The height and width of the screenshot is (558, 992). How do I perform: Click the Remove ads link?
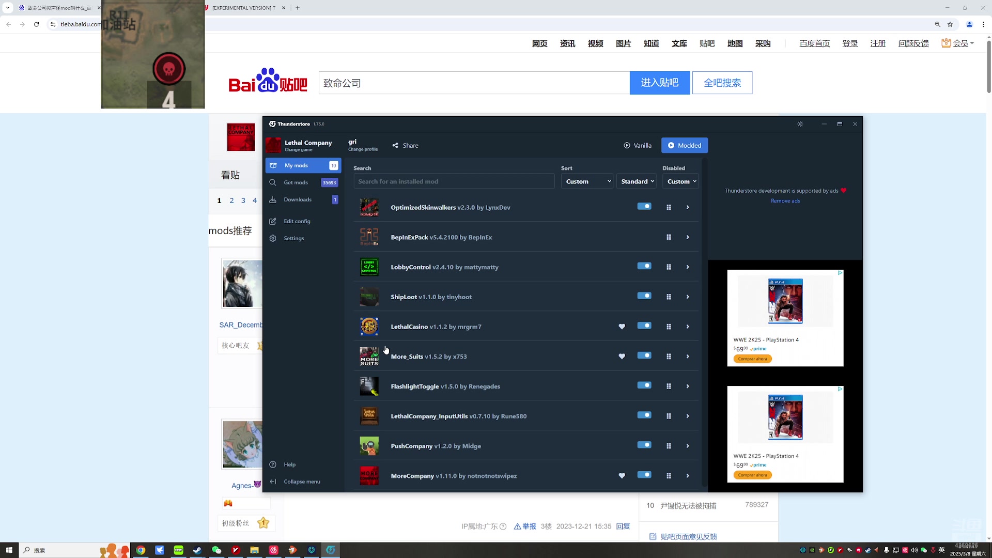(x=785, y=201)
